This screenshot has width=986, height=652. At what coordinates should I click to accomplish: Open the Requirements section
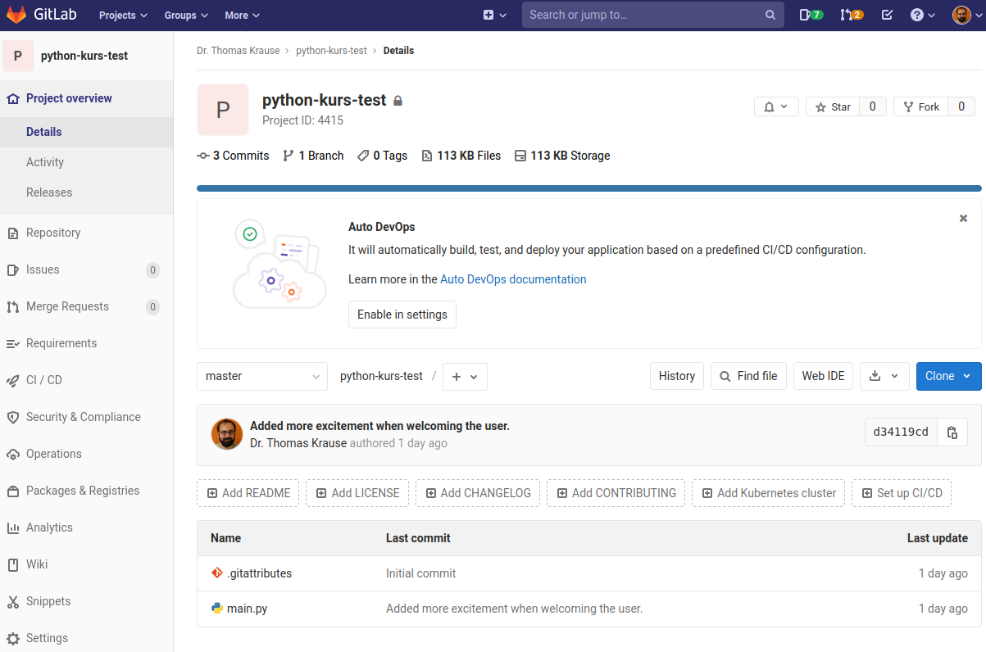[86, 343]
